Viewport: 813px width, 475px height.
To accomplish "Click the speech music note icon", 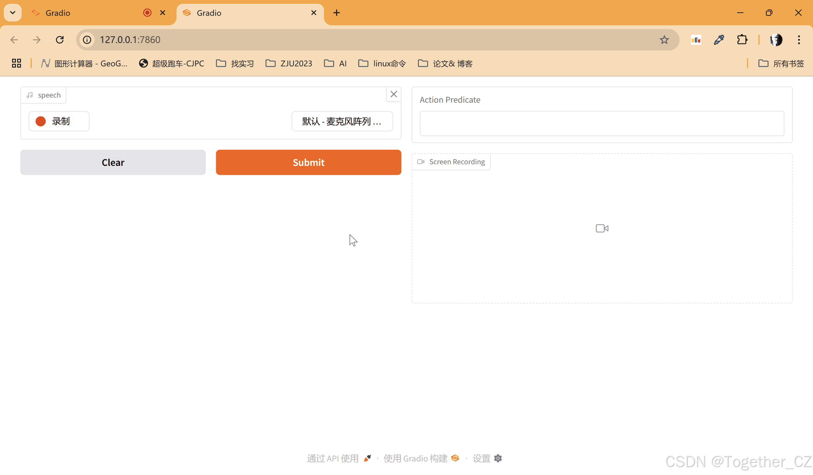I will (x=30, y=95).
